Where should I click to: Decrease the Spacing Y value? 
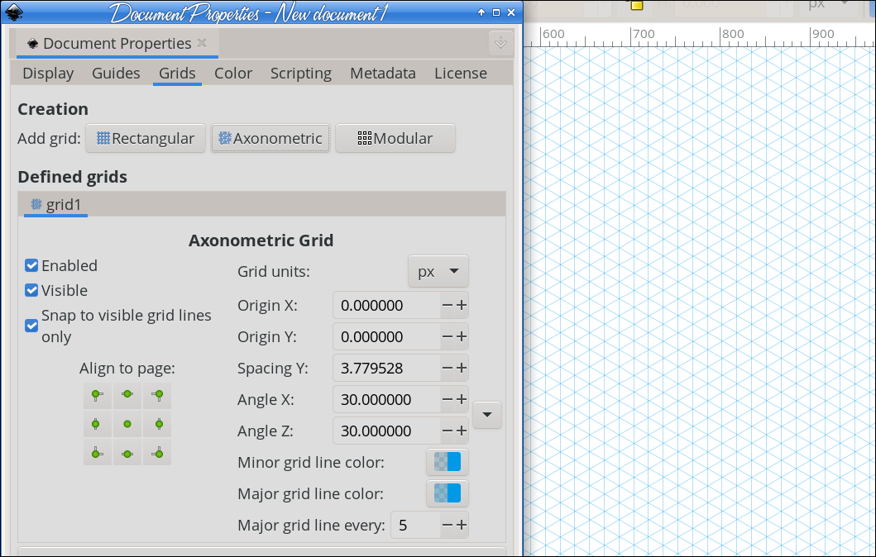click(x=447, y=368)
